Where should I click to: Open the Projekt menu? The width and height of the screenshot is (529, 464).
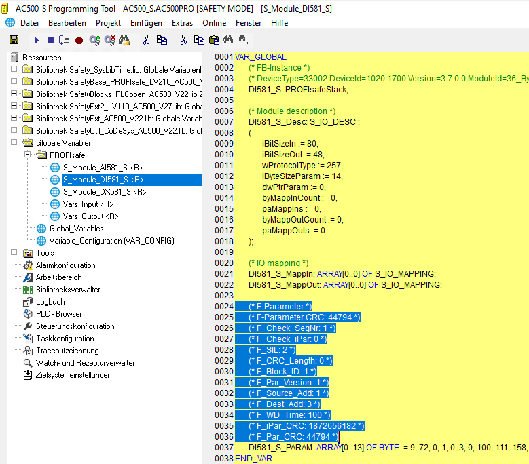coord(108,23)
